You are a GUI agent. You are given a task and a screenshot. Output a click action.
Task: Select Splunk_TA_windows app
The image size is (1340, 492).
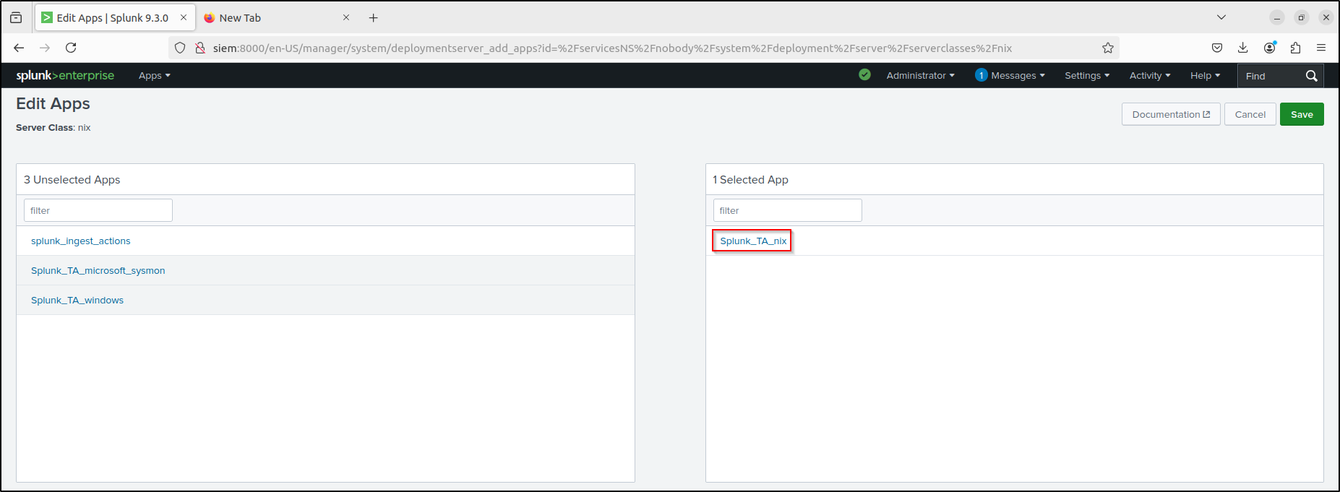click(x=77, y=300)
